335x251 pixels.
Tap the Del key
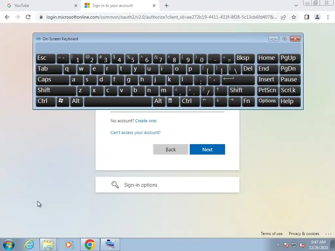(x=248, y=69)
